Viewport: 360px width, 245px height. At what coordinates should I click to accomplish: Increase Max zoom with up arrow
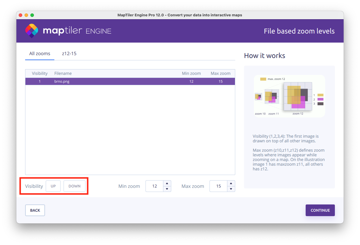[231, 183]
